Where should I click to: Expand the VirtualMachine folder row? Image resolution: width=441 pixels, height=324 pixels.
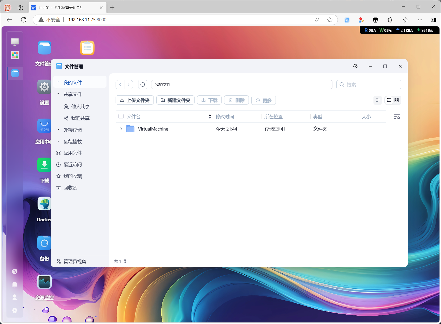[x=121, y=129]
